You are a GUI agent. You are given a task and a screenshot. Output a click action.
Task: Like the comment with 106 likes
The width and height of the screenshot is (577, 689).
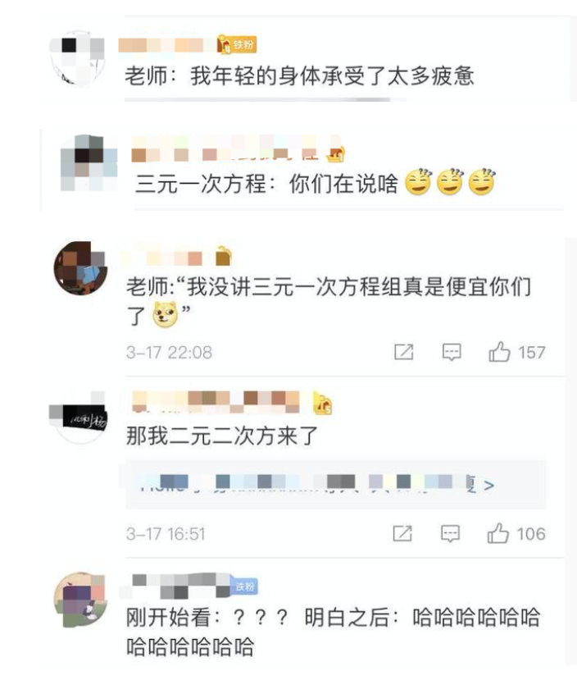point(498,533)
